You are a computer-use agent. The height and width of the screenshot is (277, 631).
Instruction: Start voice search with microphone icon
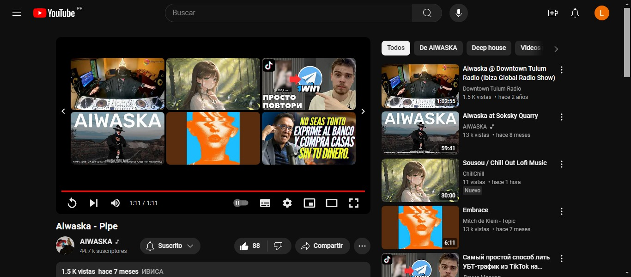click(x=459, y=13)
